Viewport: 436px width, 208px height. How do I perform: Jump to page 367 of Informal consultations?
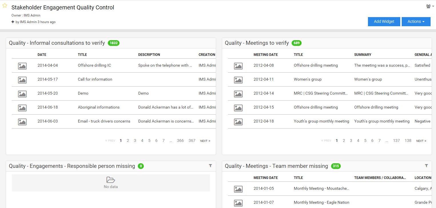click(192, 141)
